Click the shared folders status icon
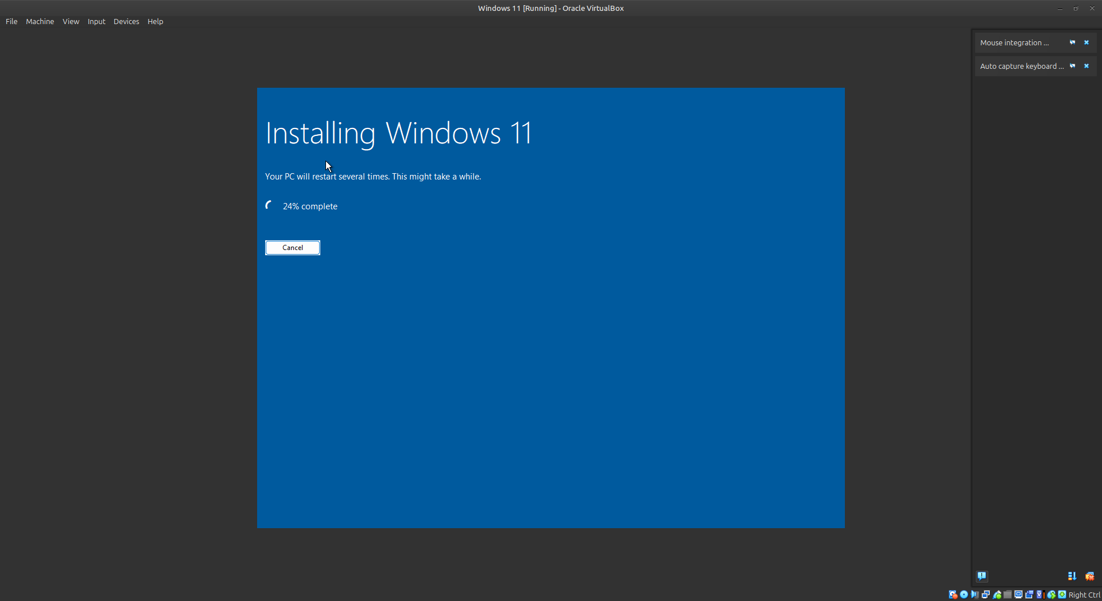Viewport: 1102px width, 601px height. [1007, 595]
